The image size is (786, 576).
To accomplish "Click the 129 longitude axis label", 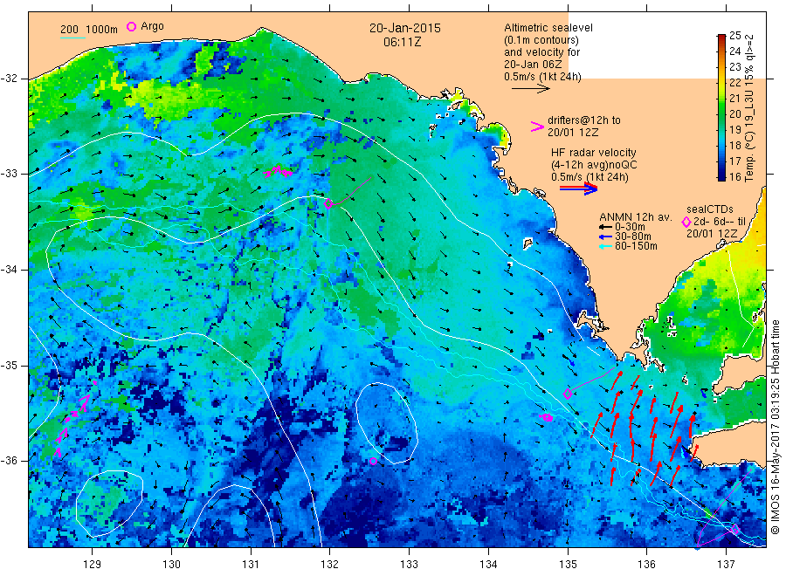I will point(93,565).
